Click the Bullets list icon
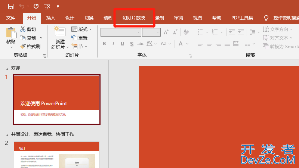The width and height of the screenshot is (299, 168). click(200, 32)
